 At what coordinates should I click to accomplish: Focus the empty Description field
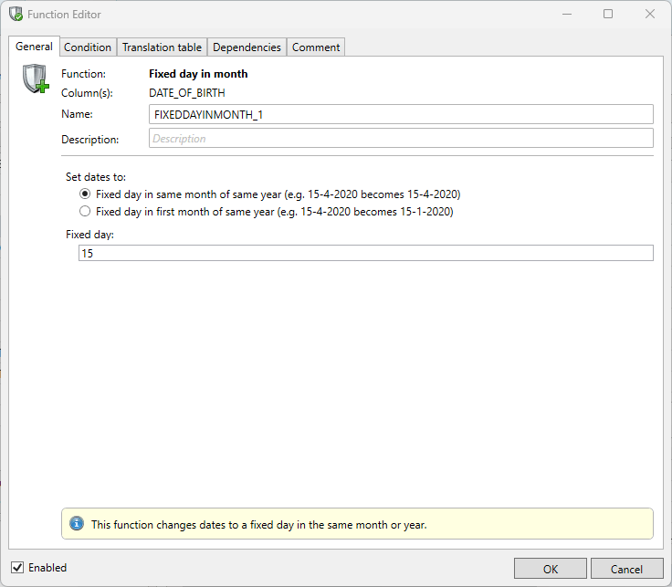(x=401, y=139)
